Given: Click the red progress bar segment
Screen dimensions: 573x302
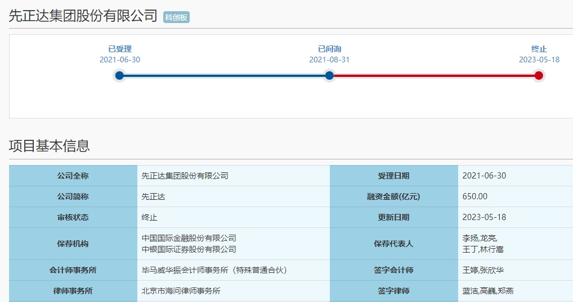Looking at the screenshot, I should 434,75.
